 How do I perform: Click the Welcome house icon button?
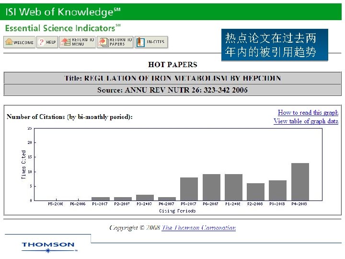click(x=19, y=42)
